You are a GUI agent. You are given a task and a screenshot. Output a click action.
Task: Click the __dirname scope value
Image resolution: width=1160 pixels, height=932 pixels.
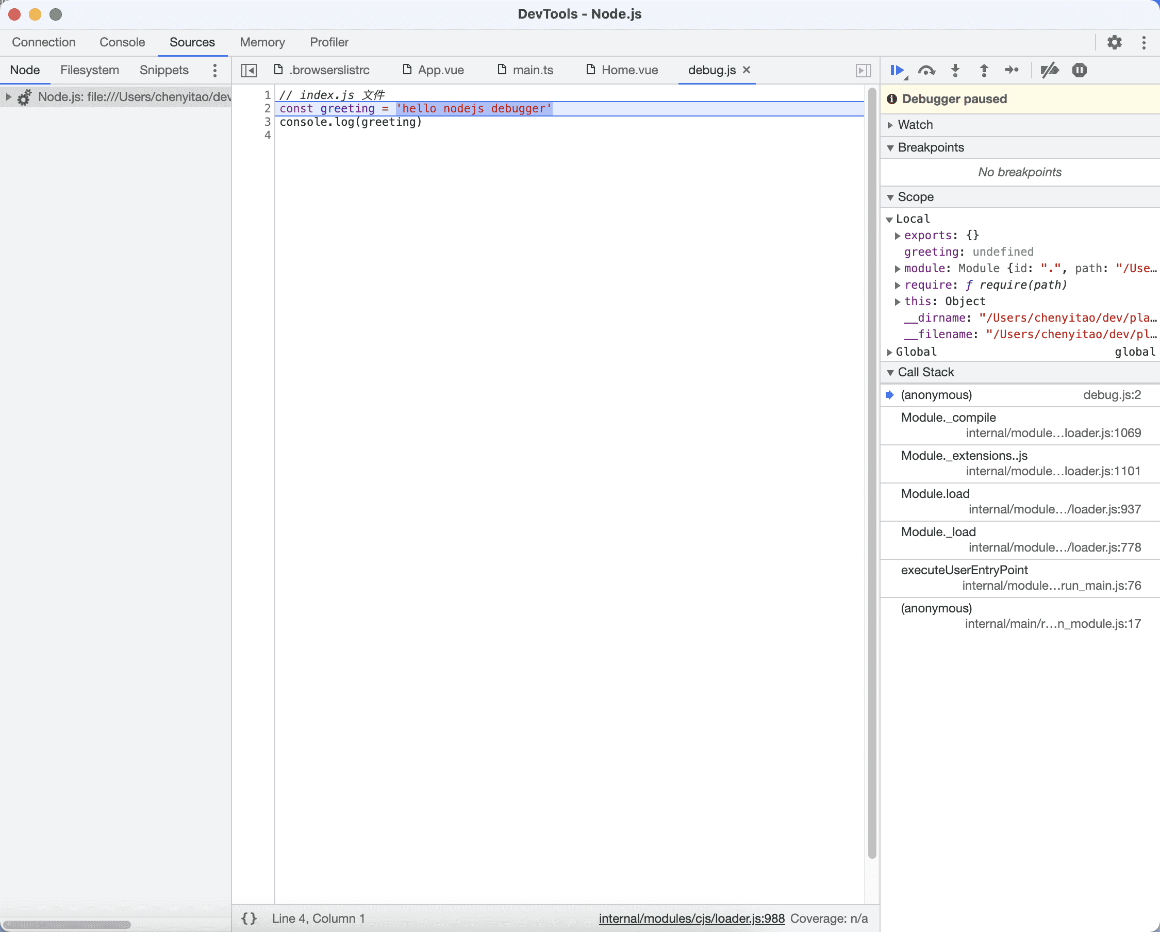[x=1068, y=318]
